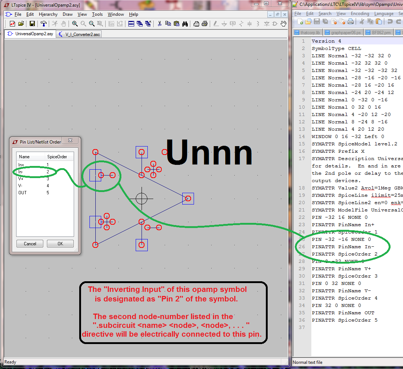Select the In+ row in pin list
Viewport: 403px width, 369px height.
(45, 165)
